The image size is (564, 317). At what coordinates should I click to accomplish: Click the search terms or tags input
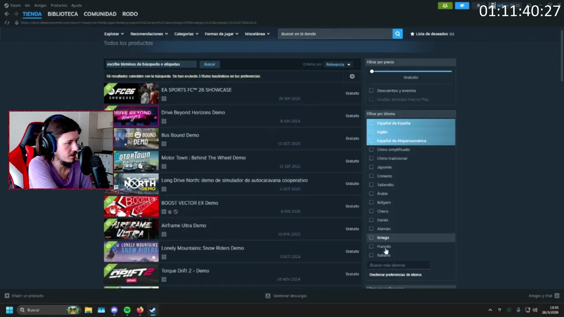[x=151, y=64]
